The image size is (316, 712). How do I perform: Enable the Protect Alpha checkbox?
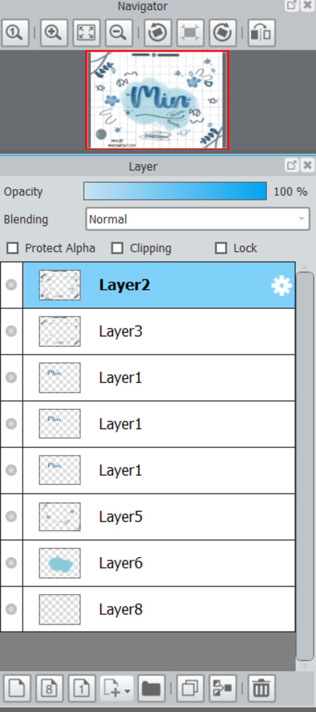13,248
